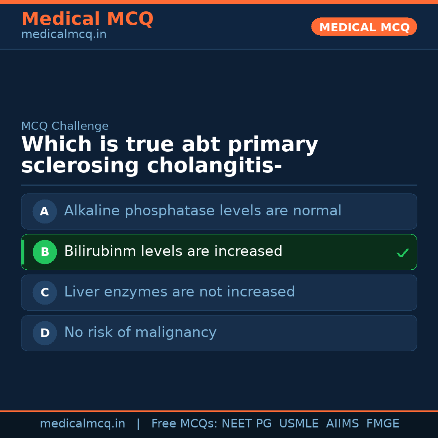Pick the 'No risk of malignancy' answer
Viewport: 438px width, 438px height.
(140, 333)
